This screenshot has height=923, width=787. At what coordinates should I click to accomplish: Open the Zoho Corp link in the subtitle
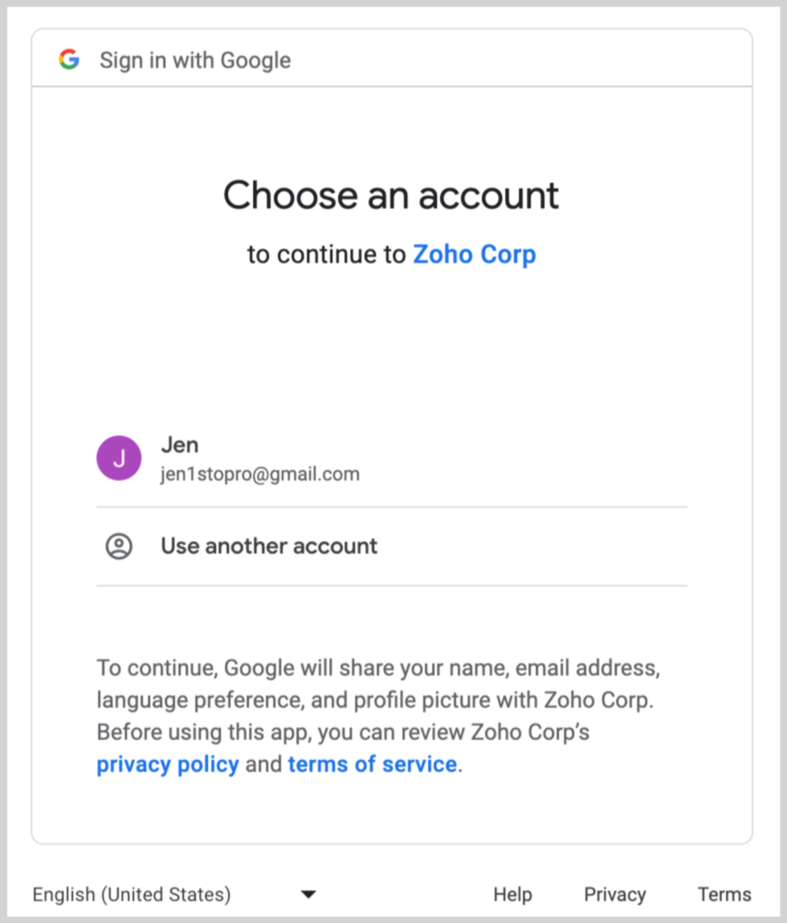474,254
